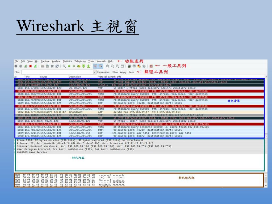Jump to last packet icon
This screenshot has height=204, width=272.
pyautogui.click(x=88, y=66)
